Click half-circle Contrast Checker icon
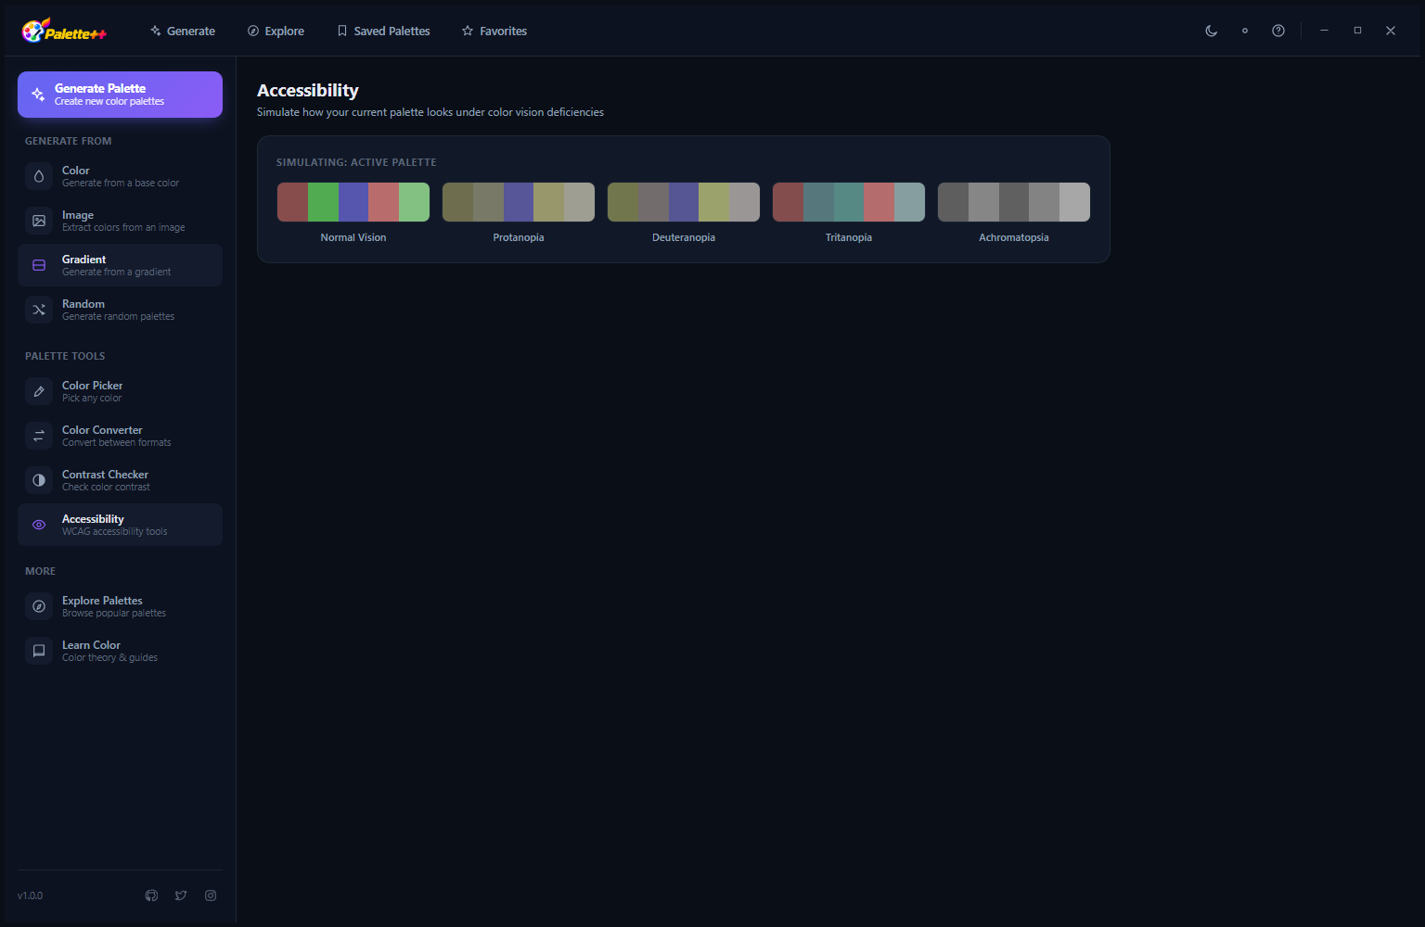This screenshot has width=1425, height=927. [39, 480]
